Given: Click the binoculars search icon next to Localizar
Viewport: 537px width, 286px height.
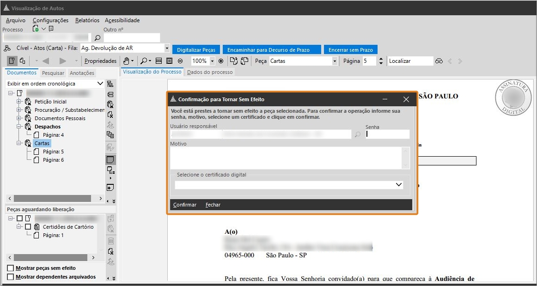Looking at the screenshot, I should click(439, 61).
